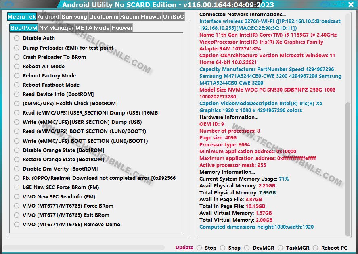Switch to META Mode sub-tab
The image size is (358, 254).
[92, 28]
